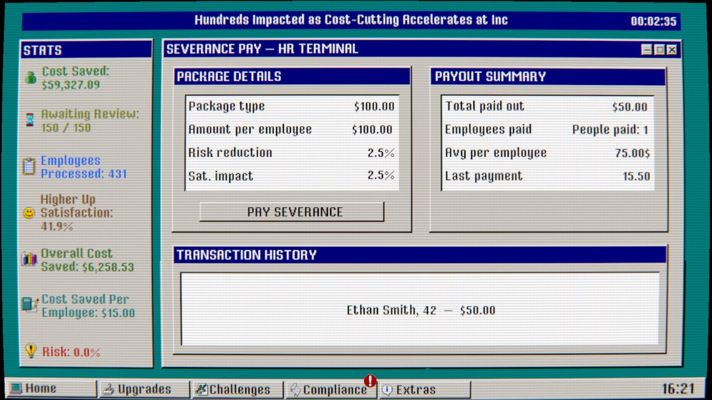Click the Package type row value
Viewport: 712px width, 400px height.
(x=374, y=107)
